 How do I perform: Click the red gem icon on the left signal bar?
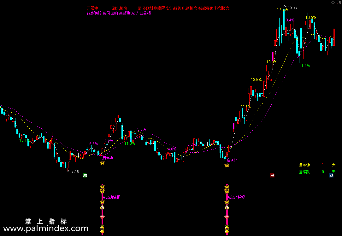point(102,217)
